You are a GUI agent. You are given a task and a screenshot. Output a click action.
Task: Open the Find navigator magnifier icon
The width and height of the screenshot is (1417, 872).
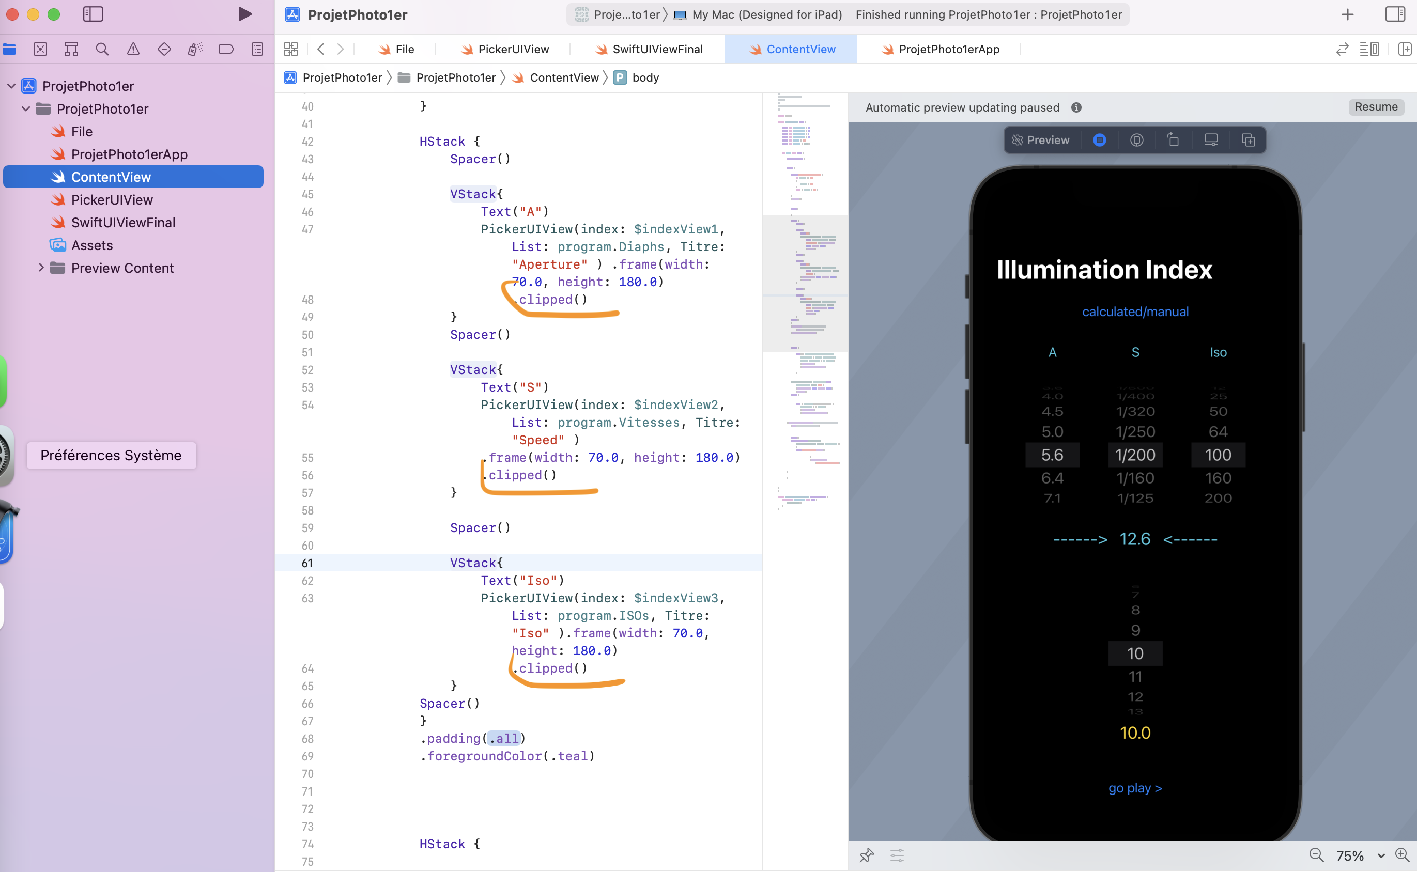click(x=102, y=49)
